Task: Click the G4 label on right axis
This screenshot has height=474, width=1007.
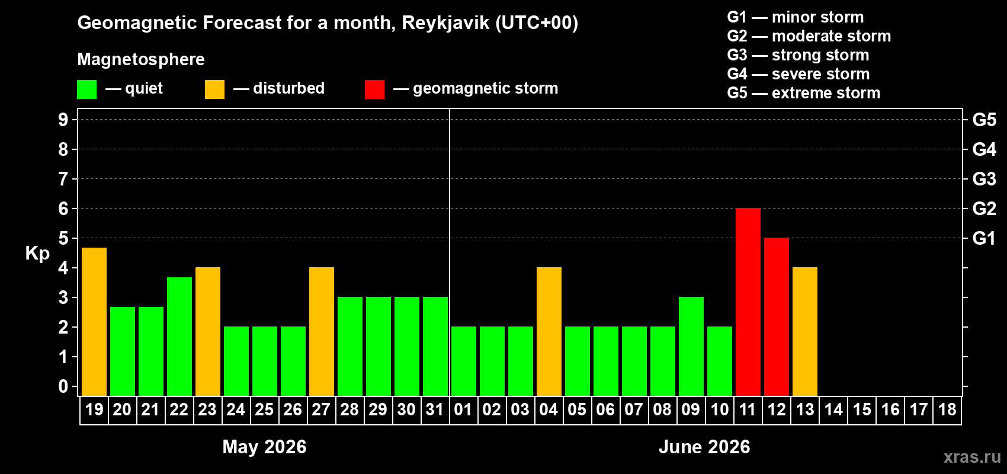Action: point(984,149)
